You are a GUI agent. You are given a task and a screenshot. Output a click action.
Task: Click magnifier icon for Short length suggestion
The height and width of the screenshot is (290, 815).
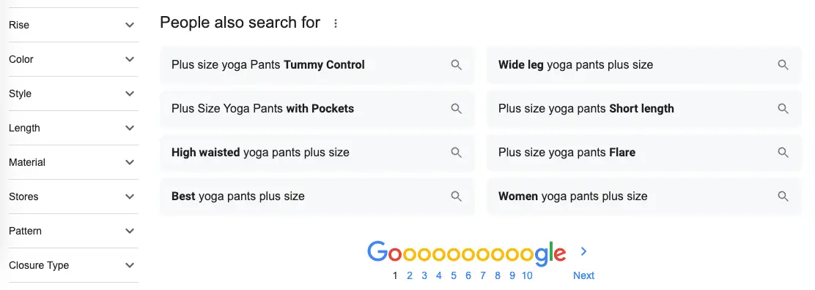tap(783, 109)
